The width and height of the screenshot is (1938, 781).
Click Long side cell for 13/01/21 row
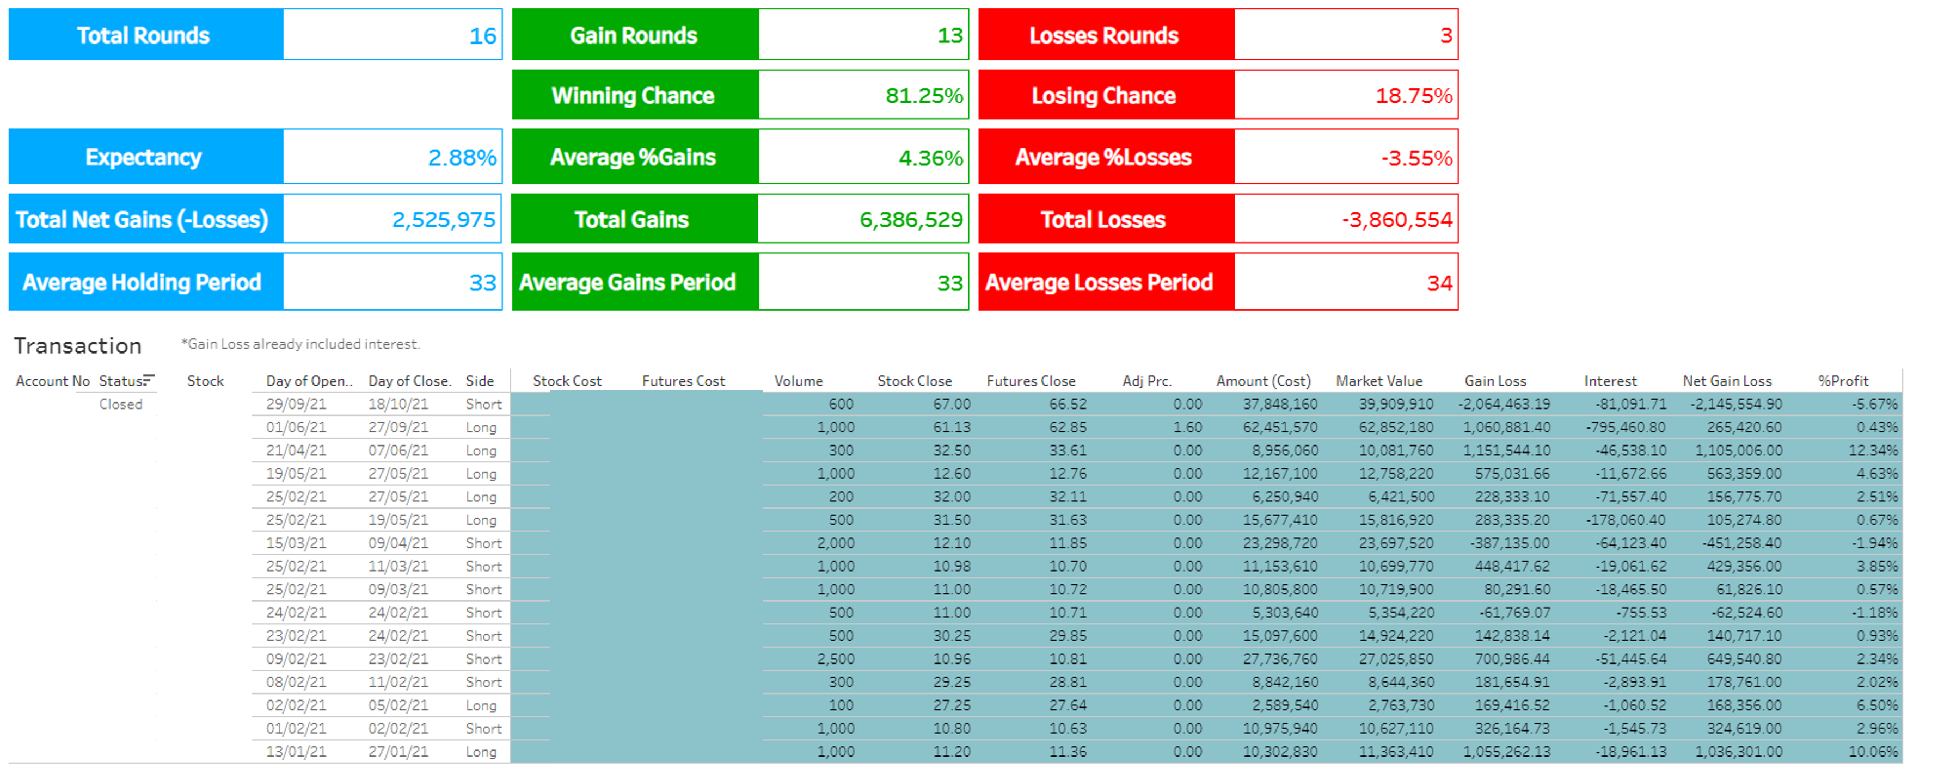pos(481,752)
